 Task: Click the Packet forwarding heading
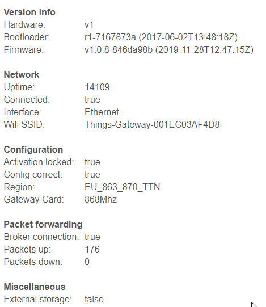pos(43,225)
